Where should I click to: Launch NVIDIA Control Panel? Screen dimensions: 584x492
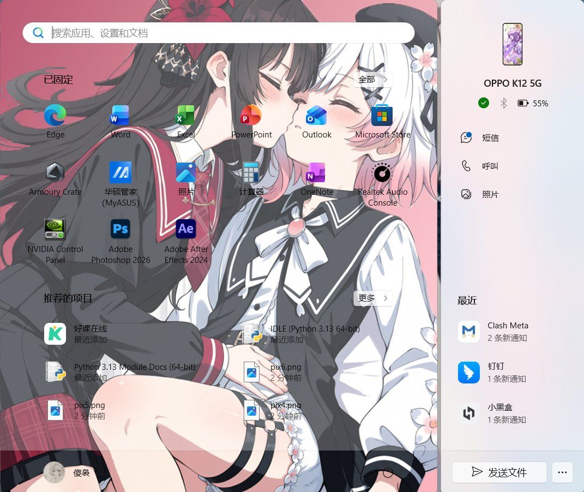click(55, 241)
